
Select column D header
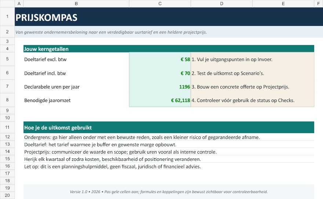point(221,4)
